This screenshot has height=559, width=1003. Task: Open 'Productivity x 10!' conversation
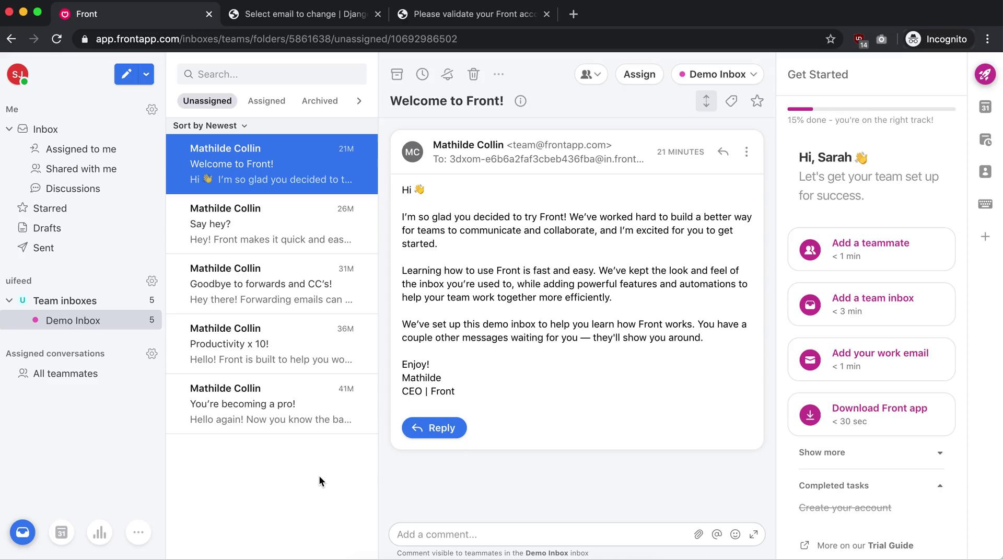point(272,344)
